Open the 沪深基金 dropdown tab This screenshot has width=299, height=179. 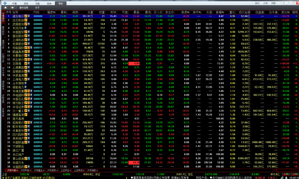click(39, 170)
